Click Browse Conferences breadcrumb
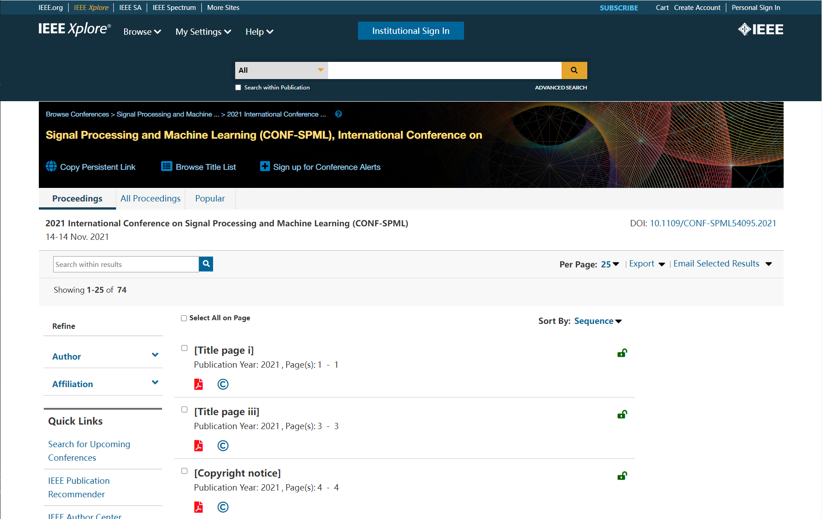The width and height of the screenshot is (822, 519). [x=77, y=114]
